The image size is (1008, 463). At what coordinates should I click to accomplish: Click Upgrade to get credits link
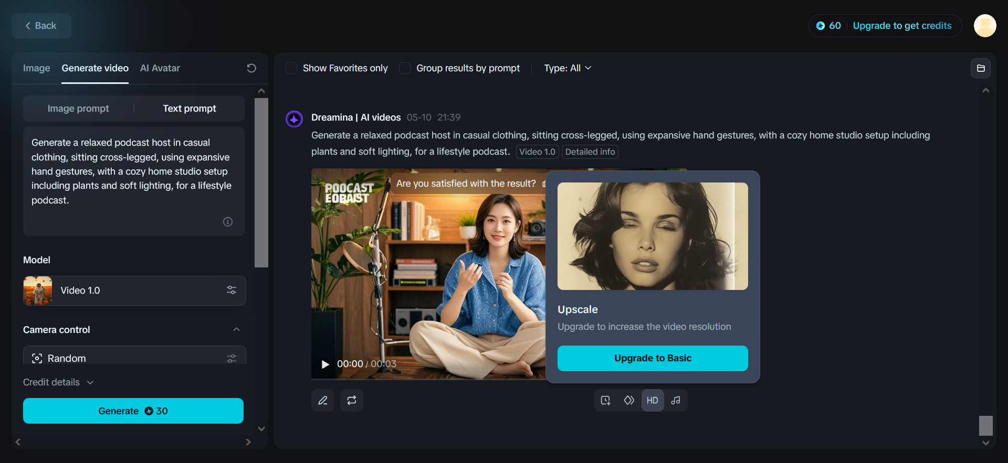click(x=902, y=26)
